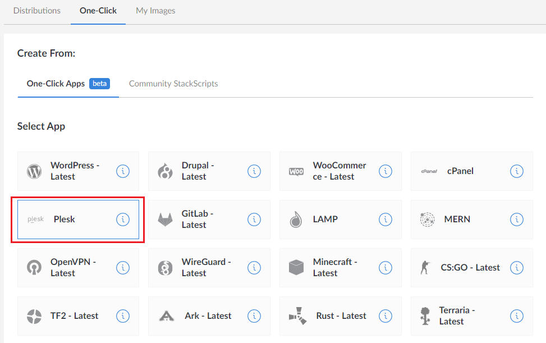Click the GitLab fox logo
This screenshot has width=546, height=343.
(x=166, y=219)
